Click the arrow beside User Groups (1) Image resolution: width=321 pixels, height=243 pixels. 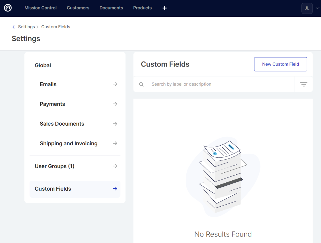(x=115, y=166)
